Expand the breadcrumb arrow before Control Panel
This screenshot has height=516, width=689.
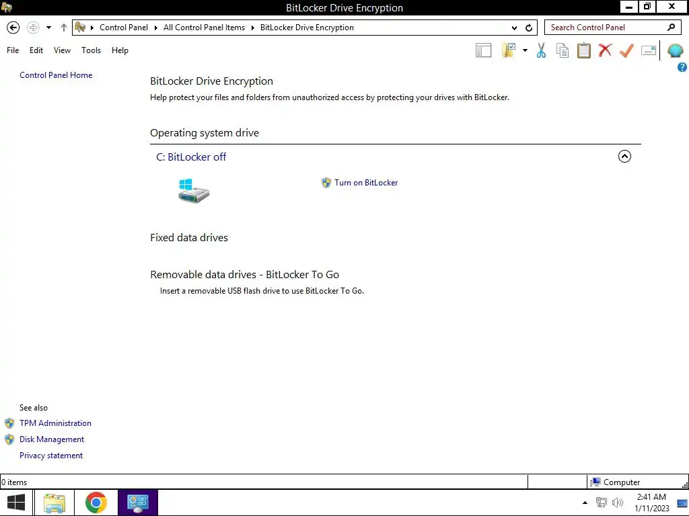92,28
